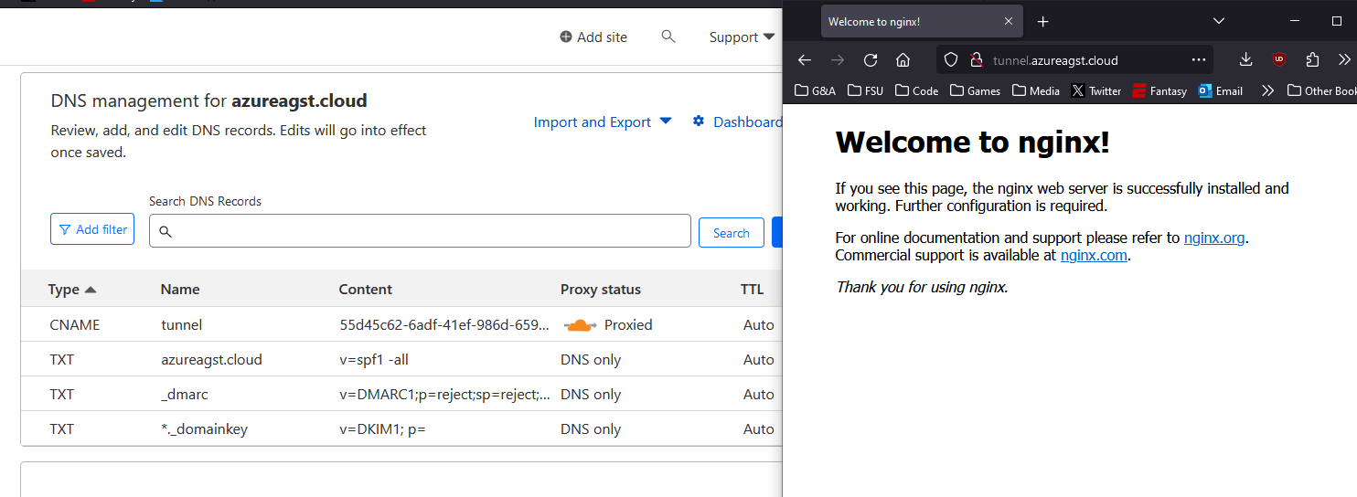Click the uBlock Origin extension icon

click(1279, 60)
